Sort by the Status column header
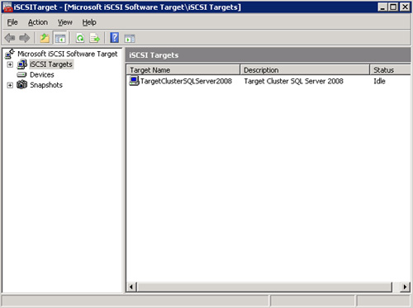The width and height of the screenshot is (413, 308). coord(390,70)
